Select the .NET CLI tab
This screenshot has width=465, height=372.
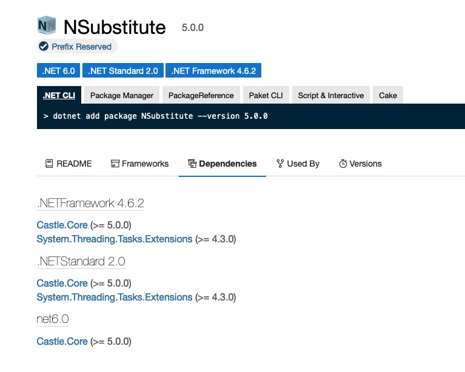pyautogui.click(x=59, y=95)
